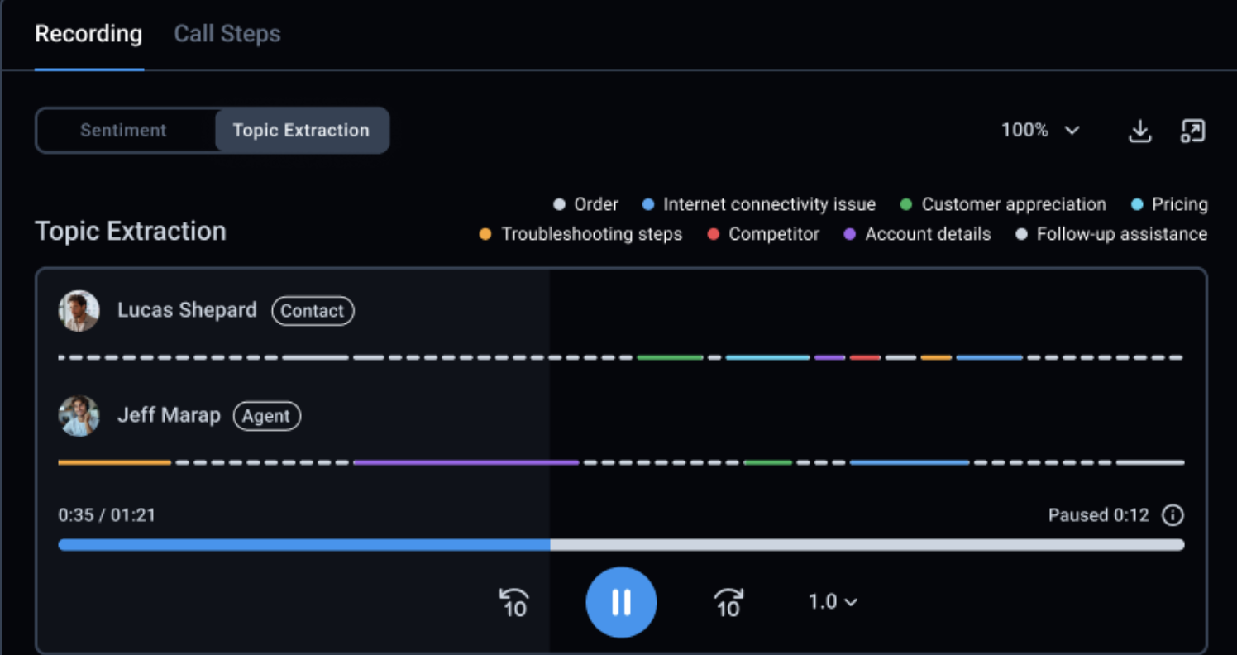The width and height of the screenshot is (1237, 655).
Task: Open recording in pop-out window
Action: (x=1192, y=131)
